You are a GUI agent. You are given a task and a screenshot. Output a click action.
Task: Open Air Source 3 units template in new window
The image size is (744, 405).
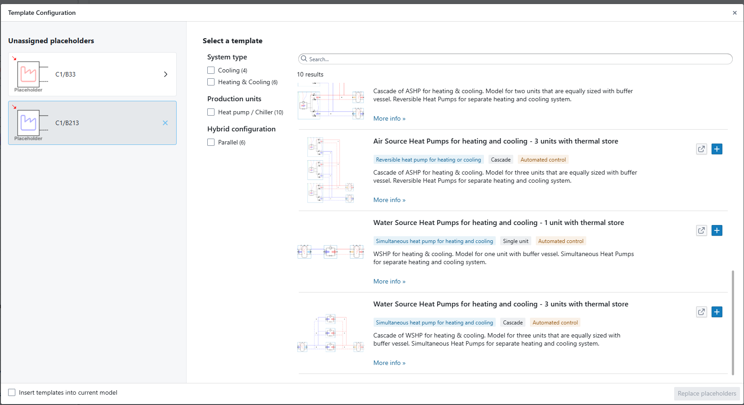coord(701,149)
